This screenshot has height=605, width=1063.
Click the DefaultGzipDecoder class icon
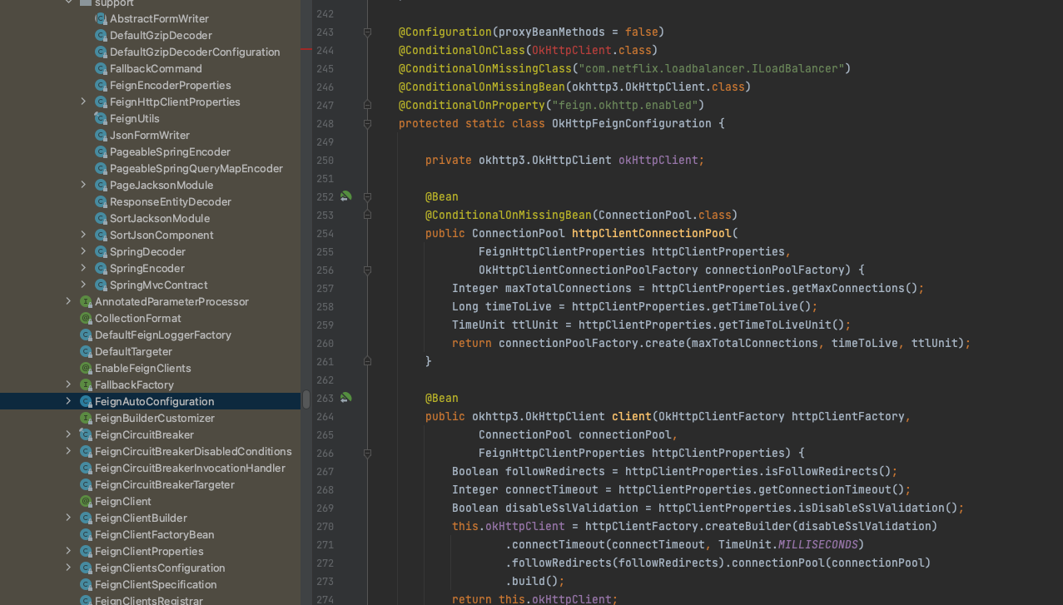click(101, 35)
